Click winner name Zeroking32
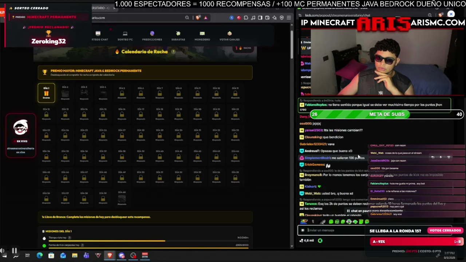 (48, 41)
